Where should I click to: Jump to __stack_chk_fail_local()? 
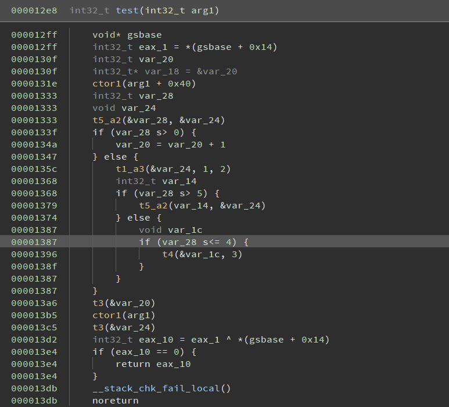(161, 388)
